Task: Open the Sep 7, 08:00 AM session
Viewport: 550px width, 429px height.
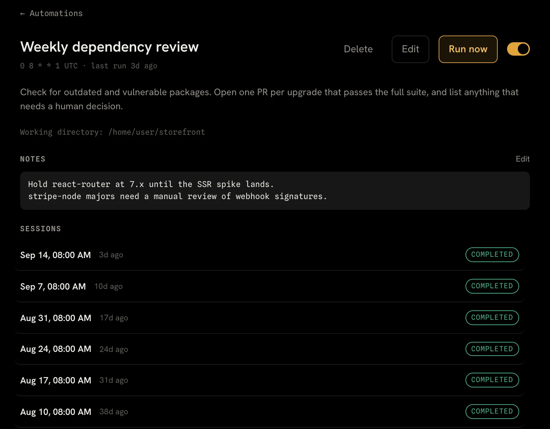Action: (x=270, y=286)
